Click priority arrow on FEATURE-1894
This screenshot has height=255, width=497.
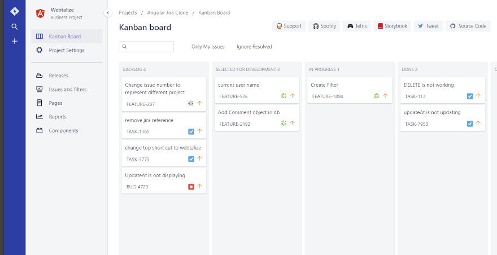coord(385,96)
